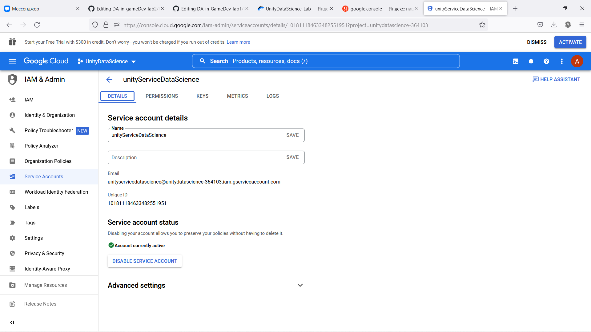Screen dimensions: 591x332
Task: Open the Google Cloud navigation hamburger menu
Action: (x=12, y=61)
